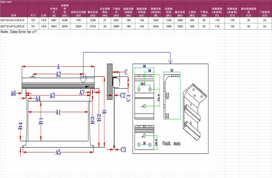Viewport: 272px width, 178px height.
Task: Select the C3 label near the bottom roller
Action: 123,149
